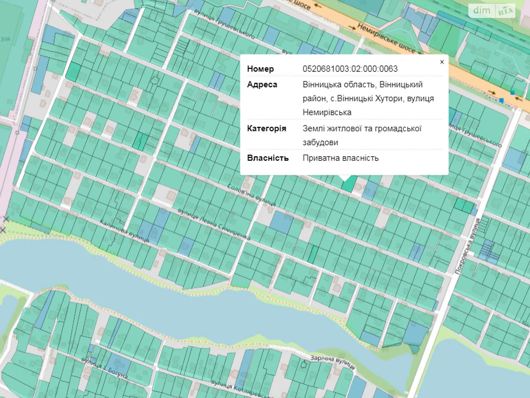Click the 'Власність' field label
The height and width of the screenshot is (398, 530).
point(268,158)
